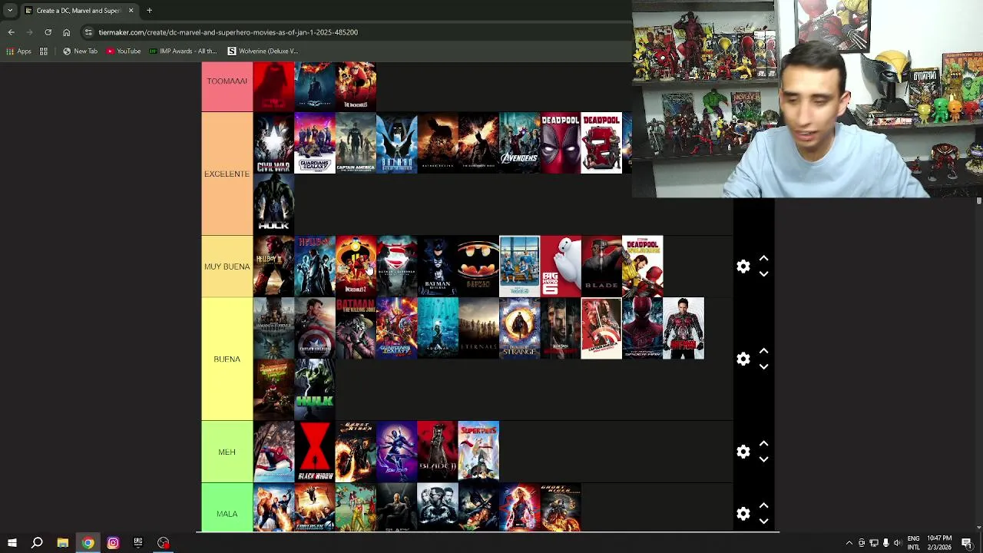983x553 pixels.
Task: Go back with browser back arrow
Action: 11,32
